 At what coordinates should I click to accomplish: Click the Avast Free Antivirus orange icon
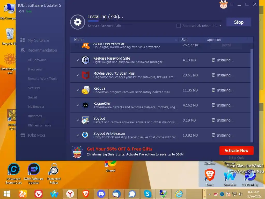point(85,46)
